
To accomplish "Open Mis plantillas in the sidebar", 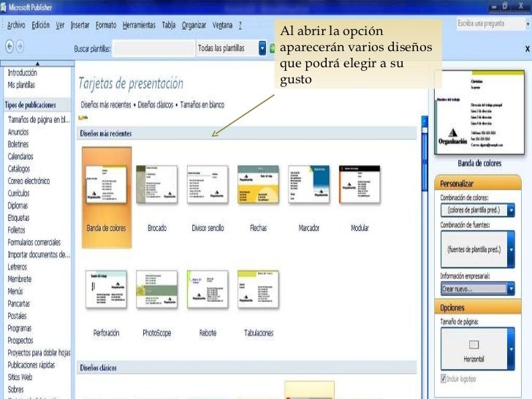I will point(21,85).
